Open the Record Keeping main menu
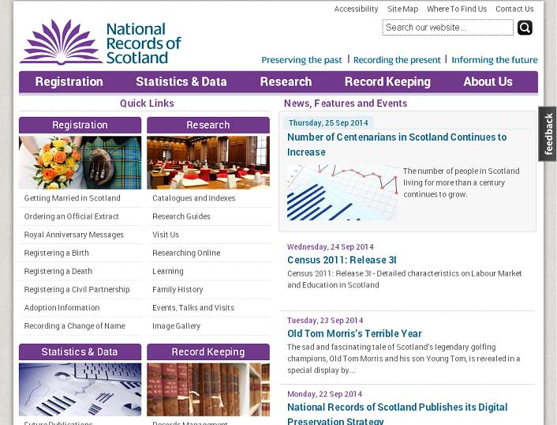The width and height of the screenshot is (557, 425). pos(387,82)
